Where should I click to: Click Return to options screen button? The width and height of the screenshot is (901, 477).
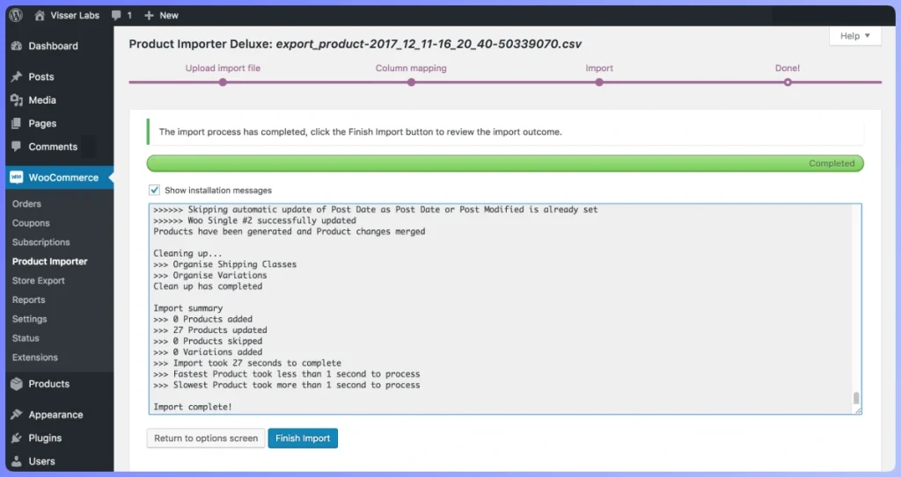pos(206,438)
